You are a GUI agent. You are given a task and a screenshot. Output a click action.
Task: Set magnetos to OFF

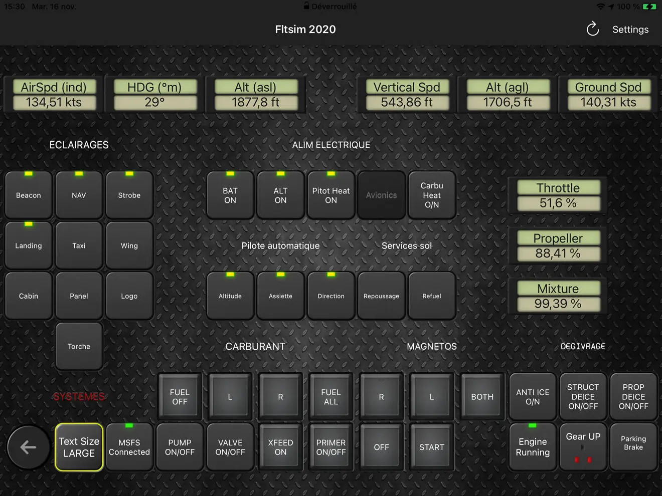(381, 447)
